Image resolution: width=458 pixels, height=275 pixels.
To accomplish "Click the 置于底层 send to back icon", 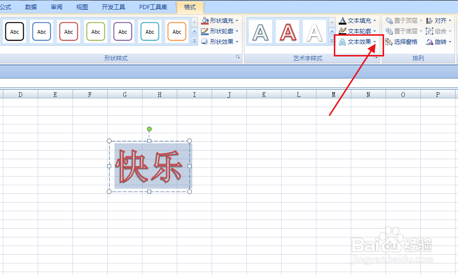I will point(389,31).
